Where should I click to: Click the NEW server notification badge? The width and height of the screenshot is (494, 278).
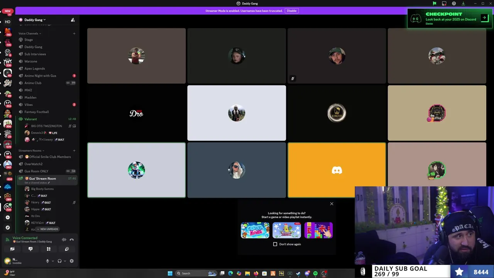click(x=8, y=11)
